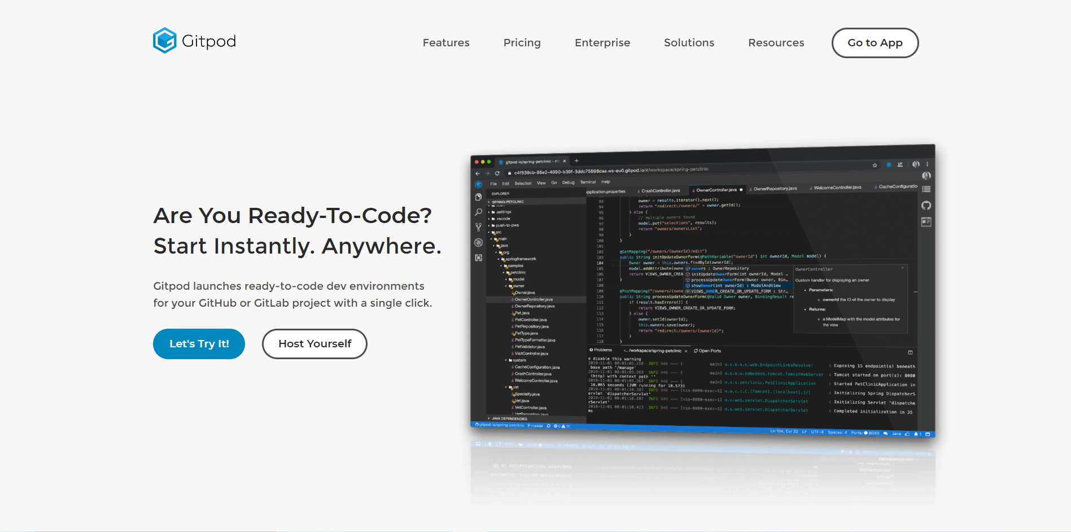Collapse the src folder in file tree
The image size is (1071, 532).
(x=498, y=232)
